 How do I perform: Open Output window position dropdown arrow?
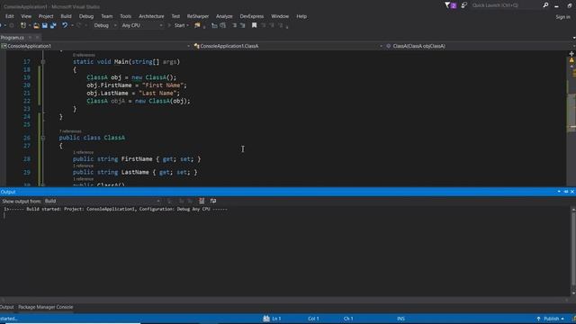[559, 192]
